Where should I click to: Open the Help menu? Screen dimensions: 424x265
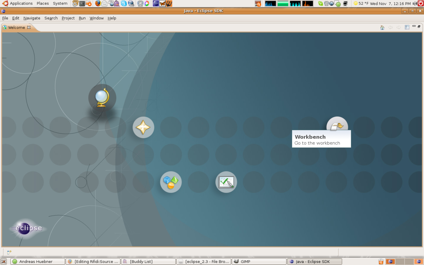pos(112,18)
